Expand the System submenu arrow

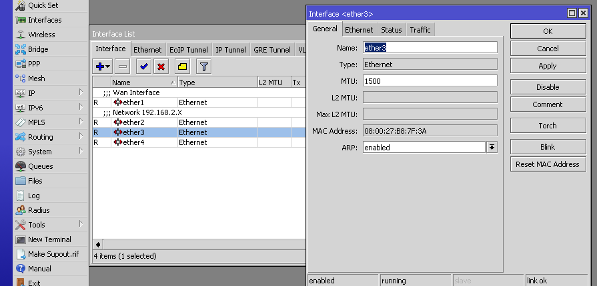pos(81,151)
